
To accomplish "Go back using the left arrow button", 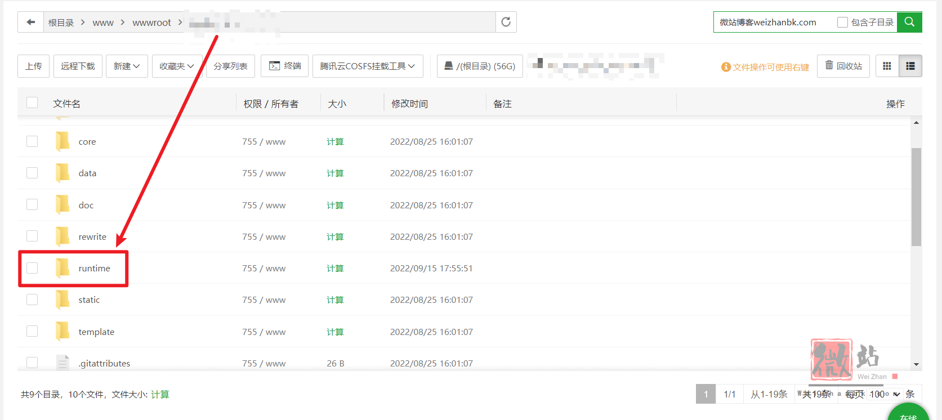I will pyautogui.click(x=31, y=23).
